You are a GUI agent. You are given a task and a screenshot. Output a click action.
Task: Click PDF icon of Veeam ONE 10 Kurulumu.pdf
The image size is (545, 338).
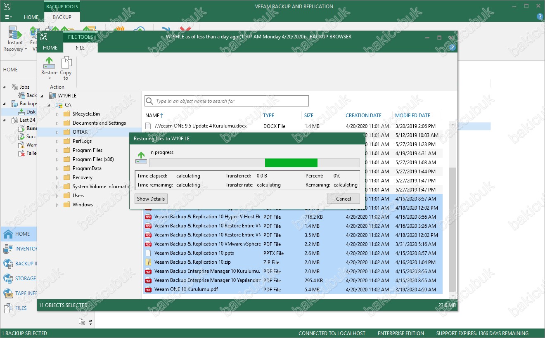tap(149, 290)
